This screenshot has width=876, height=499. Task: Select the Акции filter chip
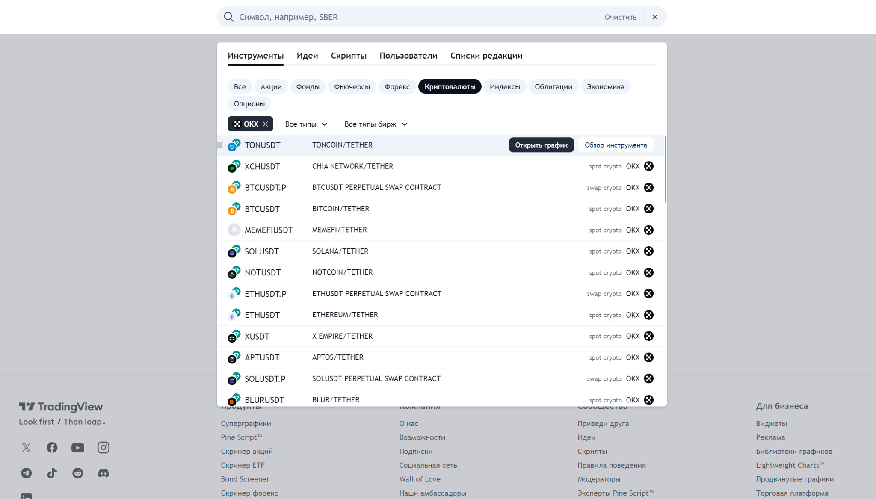tap(271, 87)
